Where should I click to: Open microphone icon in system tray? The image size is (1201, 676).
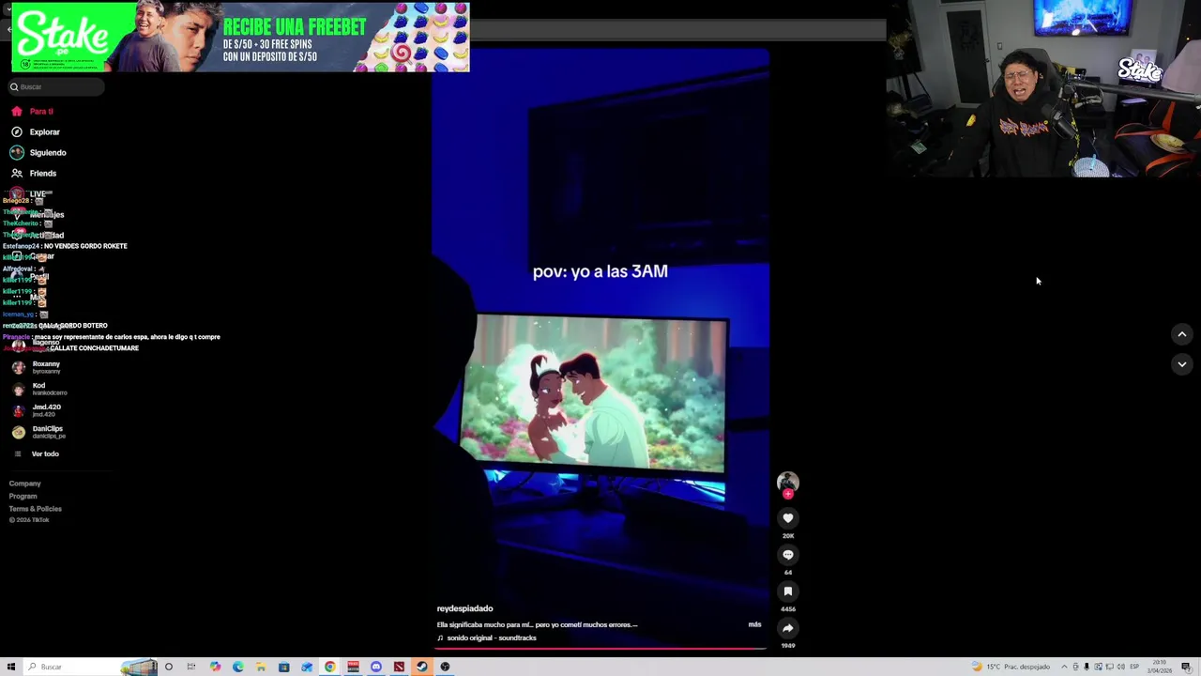tap(1087, 667)
